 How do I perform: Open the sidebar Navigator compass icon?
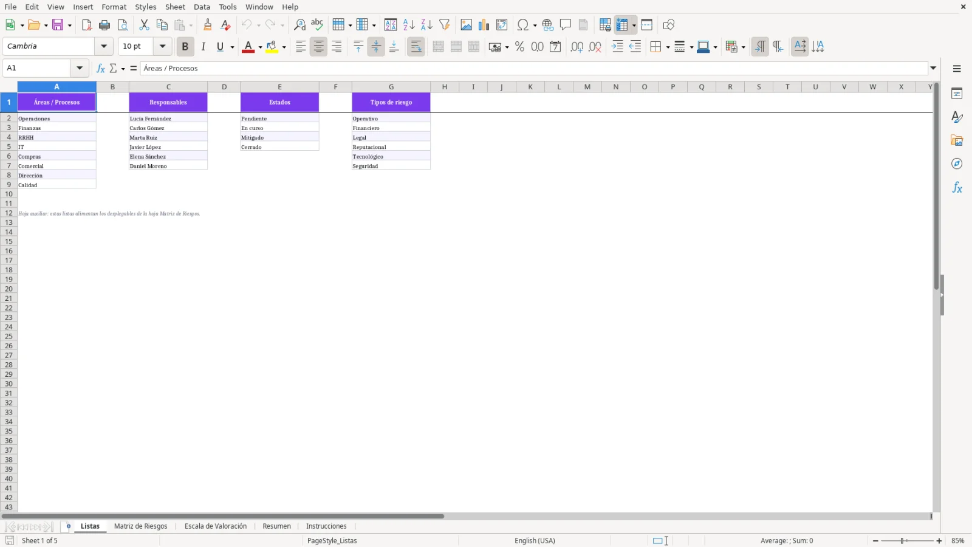tap(957, 164)
